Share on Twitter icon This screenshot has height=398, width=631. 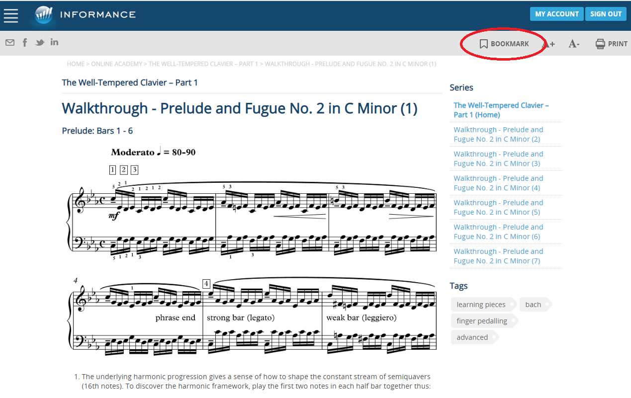click(40, 43)
